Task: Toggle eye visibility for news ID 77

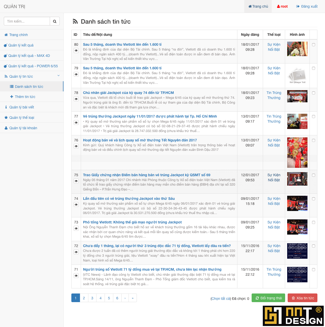Action: click(76, 122)
